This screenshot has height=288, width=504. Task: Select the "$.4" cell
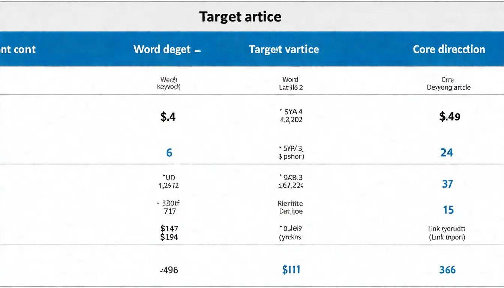click(x=168, y=117)
